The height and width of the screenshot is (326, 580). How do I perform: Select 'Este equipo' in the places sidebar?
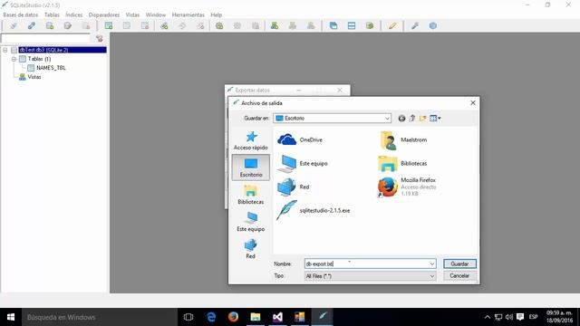pyautogui.click(x=251, y=222)
